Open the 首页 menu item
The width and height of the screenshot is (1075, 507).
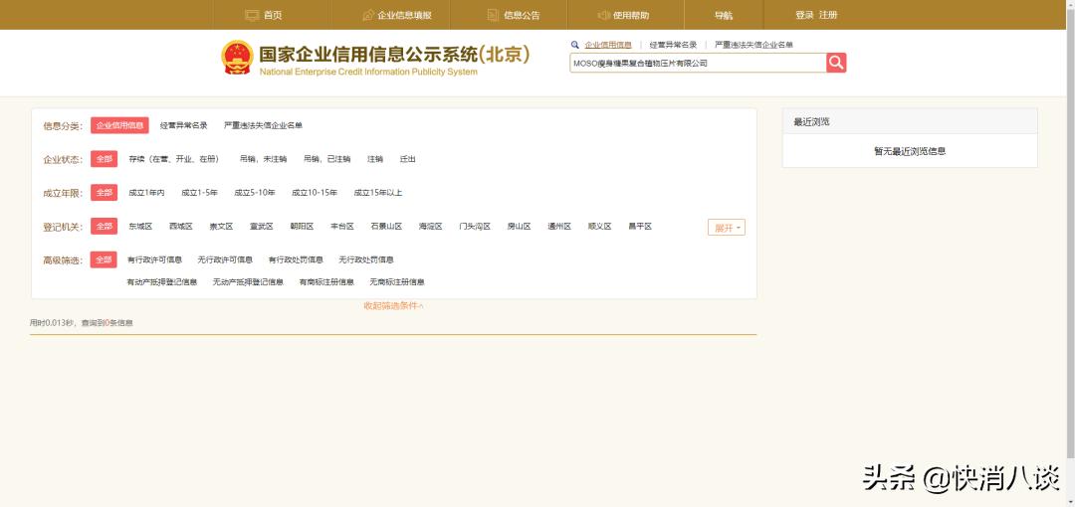tap(273, 15)
